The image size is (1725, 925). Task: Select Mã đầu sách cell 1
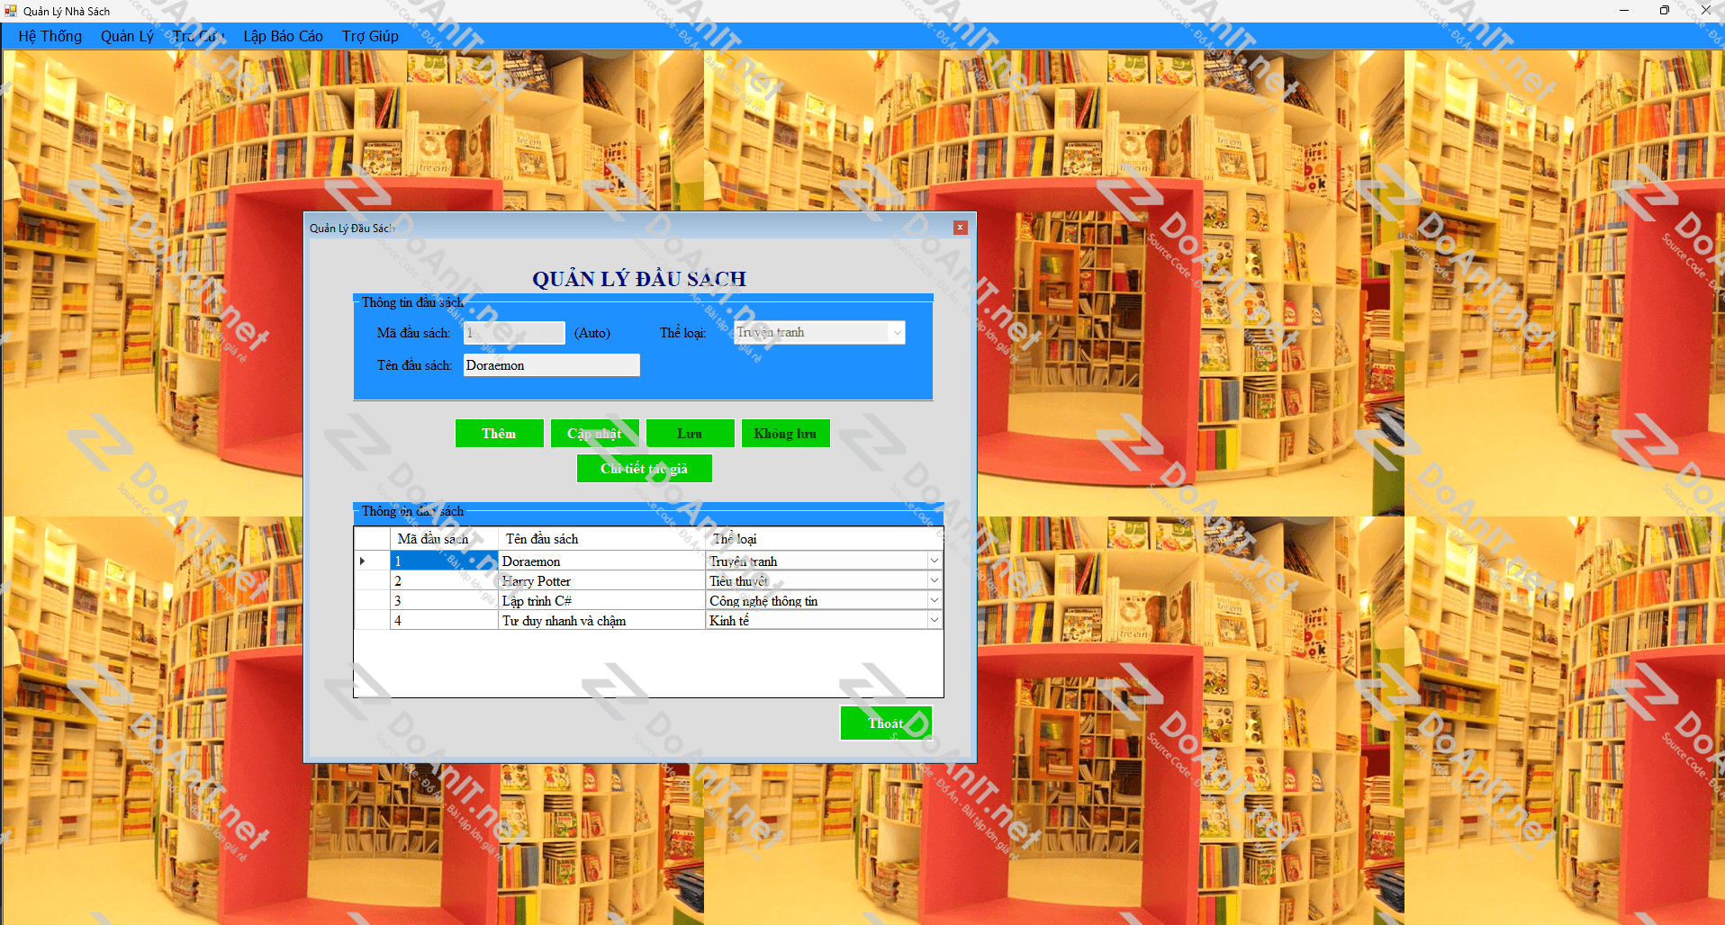[444, 561]
